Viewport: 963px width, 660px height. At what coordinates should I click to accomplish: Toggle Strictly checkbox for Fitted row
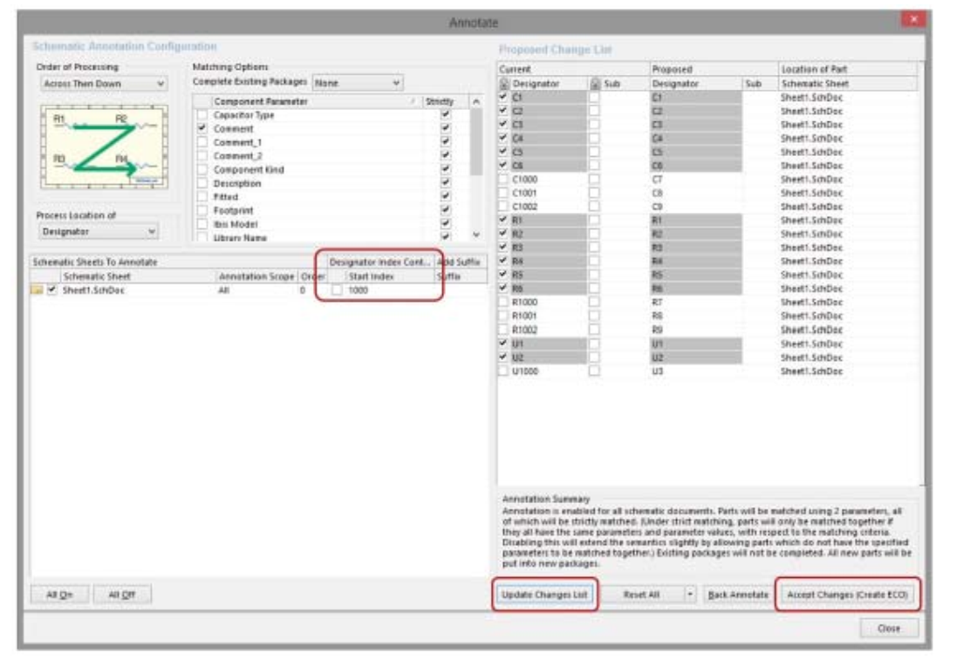click(446, 196)
